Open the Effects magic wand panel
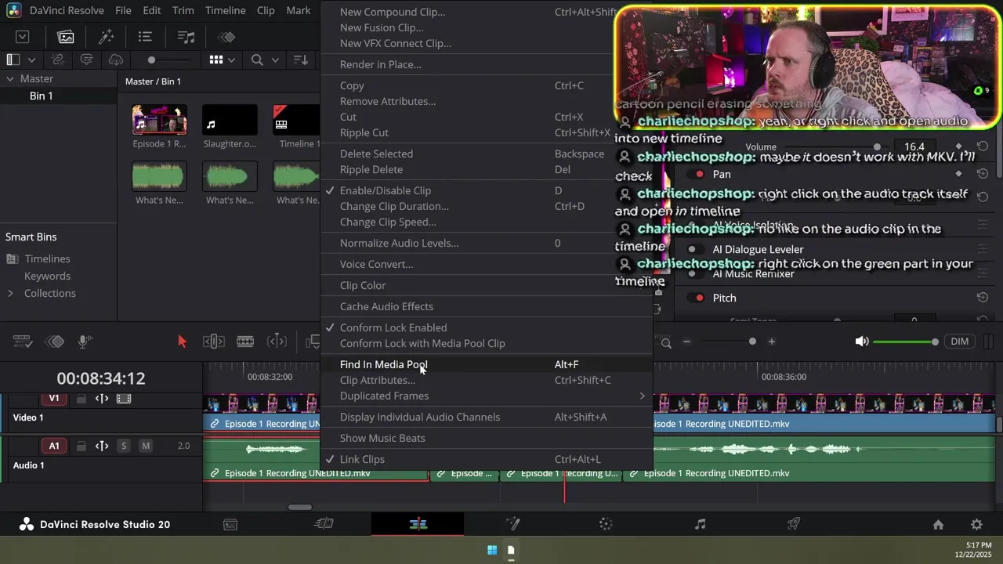The width and height of the screenshot is (1003, 564). click(x=106, y=37)
